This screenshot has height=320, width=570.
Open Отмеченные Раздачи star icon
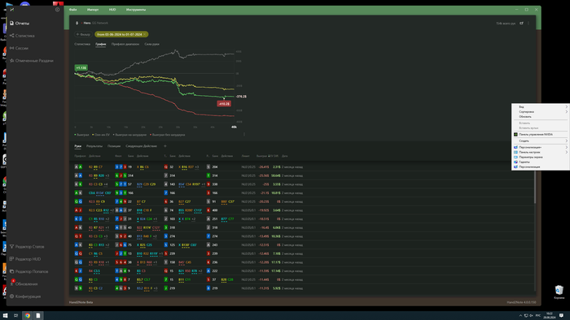[x=12, y=61]
